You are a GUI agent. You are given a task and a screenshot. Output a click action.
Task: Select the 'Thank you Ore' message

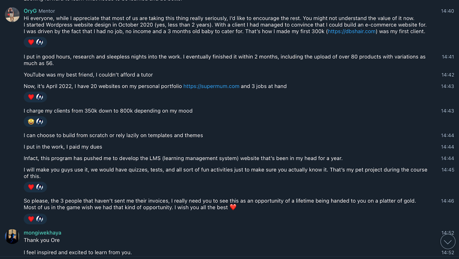pos(42,240)
